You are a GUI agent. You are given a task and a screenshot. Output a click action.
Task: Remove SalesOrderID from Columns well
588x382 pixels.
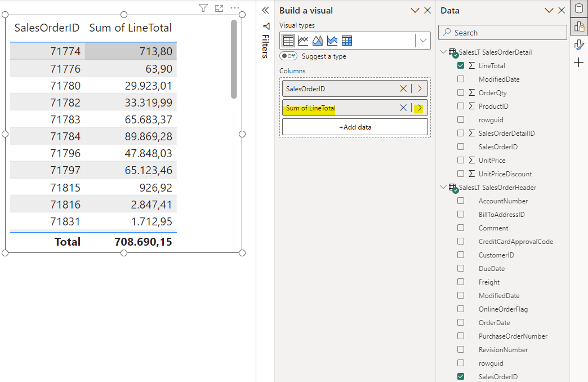[x=403, y=89]
